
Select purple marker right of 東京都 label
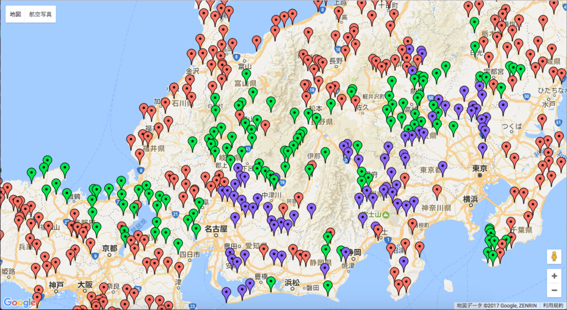coord(442,168)
